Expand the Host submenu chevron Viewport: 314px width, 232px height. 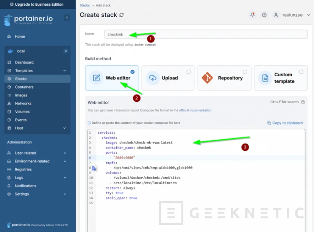(x=64, y=128)
